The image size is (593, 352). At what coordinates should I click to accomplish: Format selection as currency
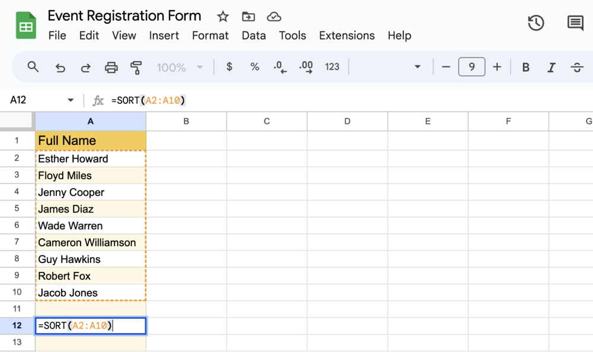click(229, 66)
